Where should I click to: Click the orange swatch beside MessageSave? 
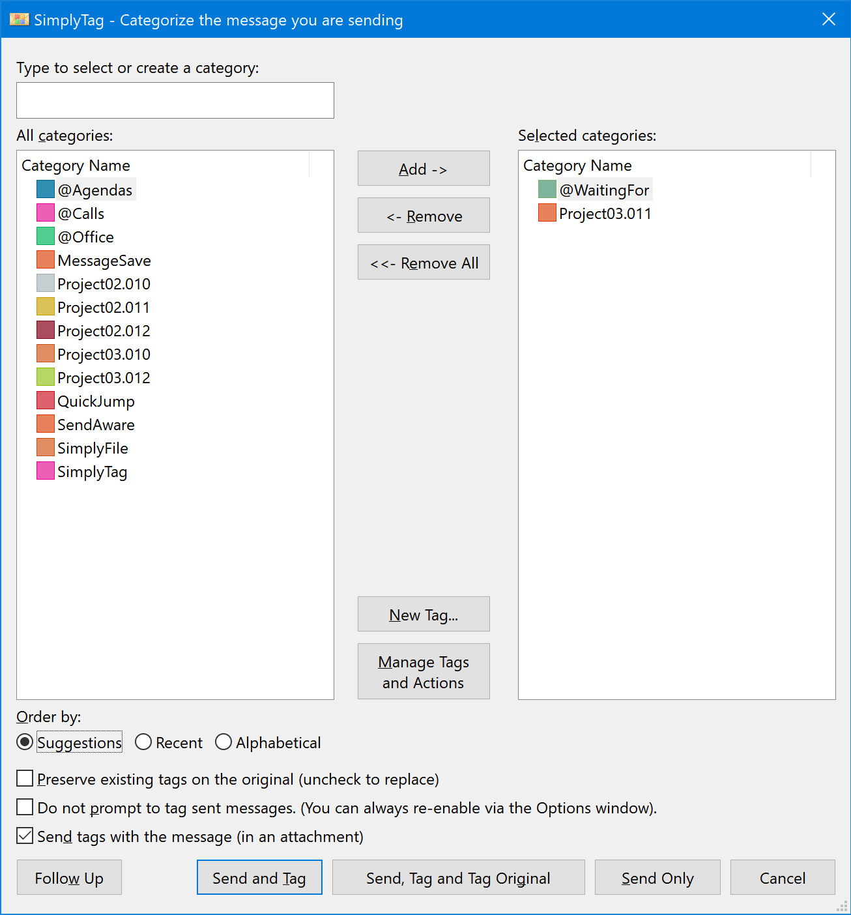pyautogui.click(x=46, y=260)
